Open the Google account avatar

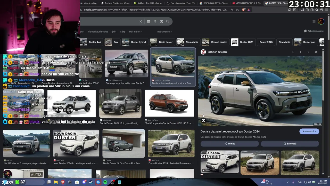point(321,21)
